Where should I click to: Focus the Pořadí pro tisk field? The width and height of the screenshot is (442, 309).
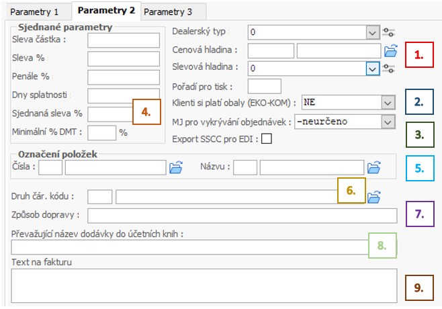265,86
